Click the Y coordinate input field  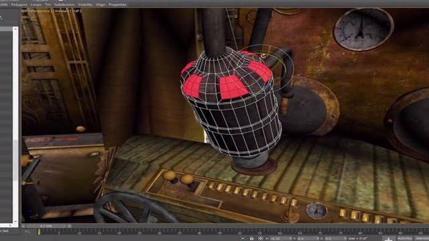[x=307, y=238]
